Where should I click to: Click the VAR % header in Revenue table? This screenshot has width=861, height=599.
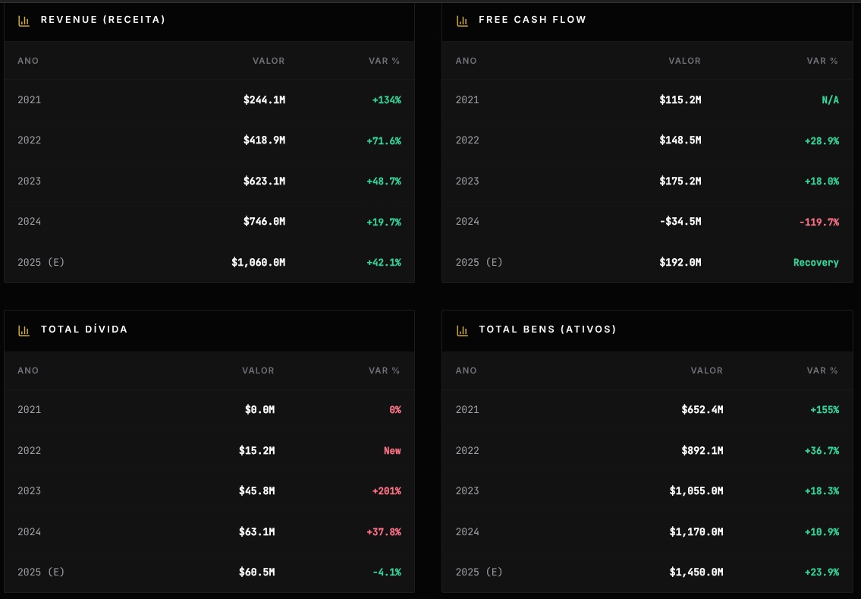point(384,61)
